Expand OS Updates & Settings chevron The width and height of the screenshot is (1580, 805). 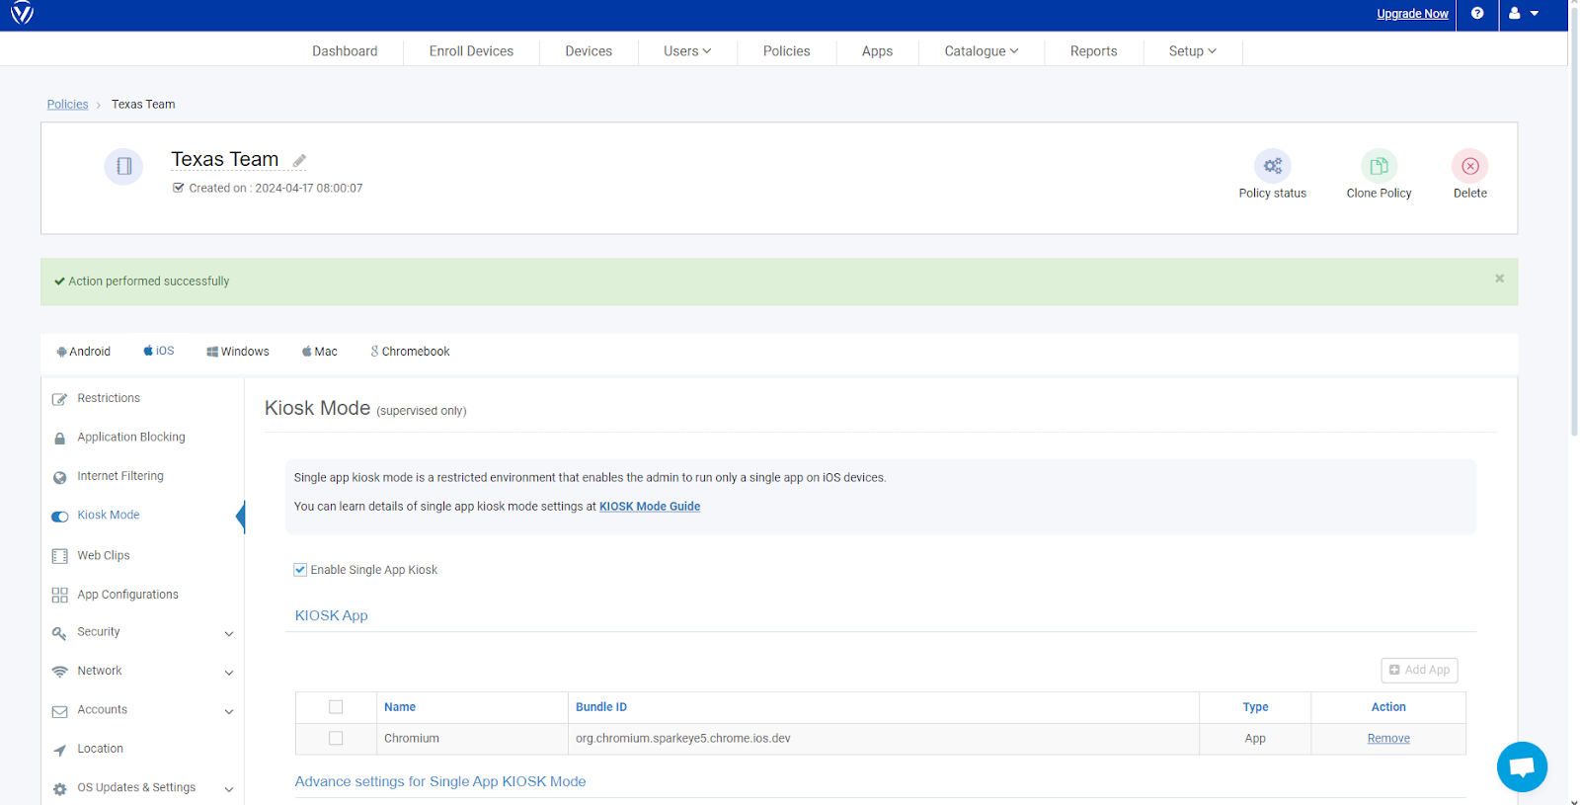pos(229,789)
